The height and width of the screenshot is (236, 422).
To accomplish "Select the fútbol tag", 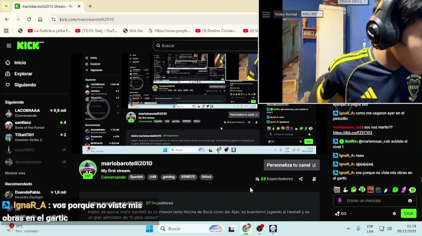I will 206,177.
